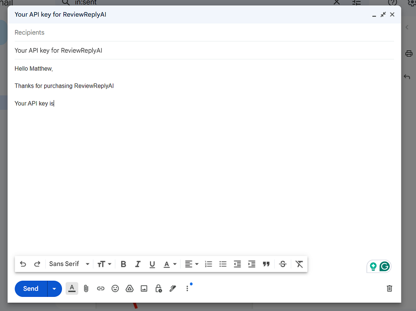
Task: Save and close the compose window
Action: pyautogui.click(x=392, y=15)
